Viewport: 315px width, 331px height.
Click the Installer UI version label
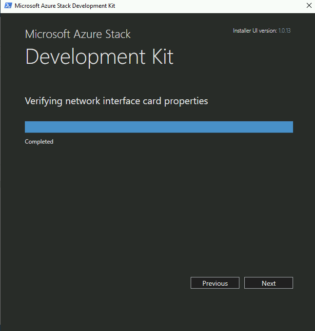coord(255,31)
